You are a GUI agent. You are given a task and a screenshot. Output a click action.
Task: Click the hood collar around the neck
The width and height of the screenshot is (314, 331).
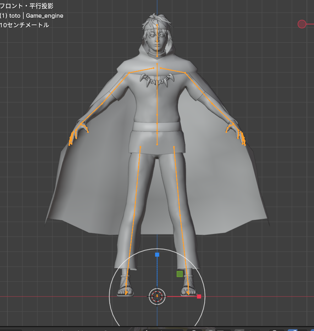157,54
